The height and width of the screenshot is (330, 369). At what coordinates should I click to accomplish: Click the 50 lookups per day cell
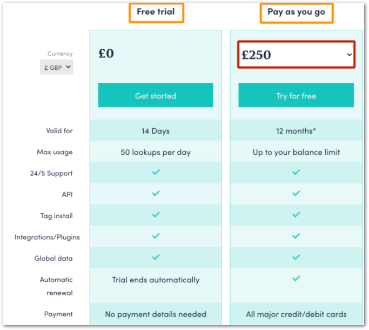tap(156, 152)
